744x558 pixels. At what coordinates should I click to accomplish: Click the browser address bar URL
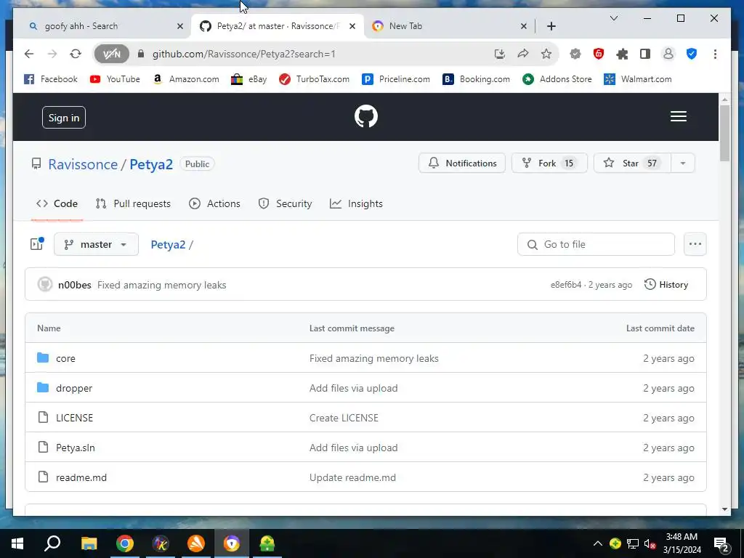[x=244, y=54]
